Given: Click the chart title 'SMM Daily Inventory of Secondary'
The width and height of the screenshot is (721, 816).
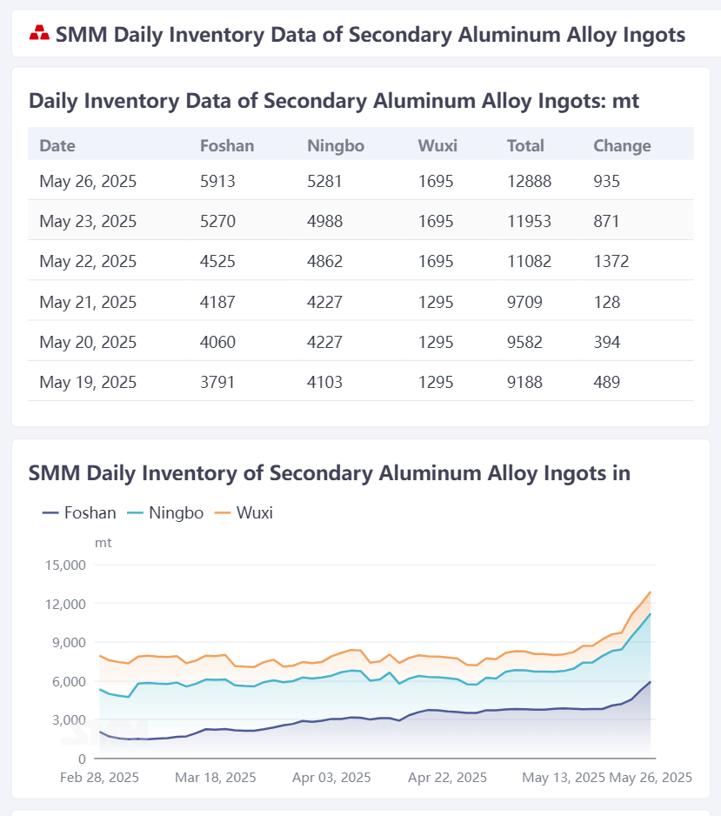Looking at the screenshot, I should [x=330, y=473].
